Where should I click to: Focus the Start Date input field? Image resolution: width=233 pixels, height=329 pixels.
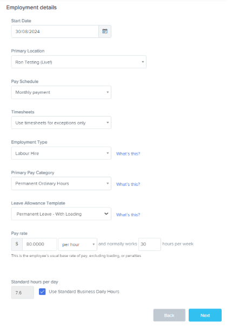pyautogui.click(x=55, y=31)
